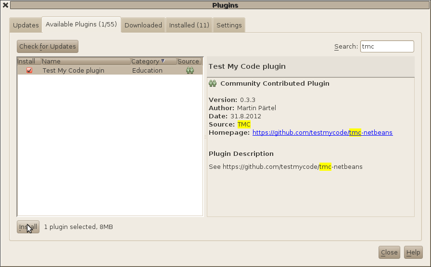Click the Author Martin Pärtel text
431x267 pixels.
pyautogui.click(x=242, y=108)
